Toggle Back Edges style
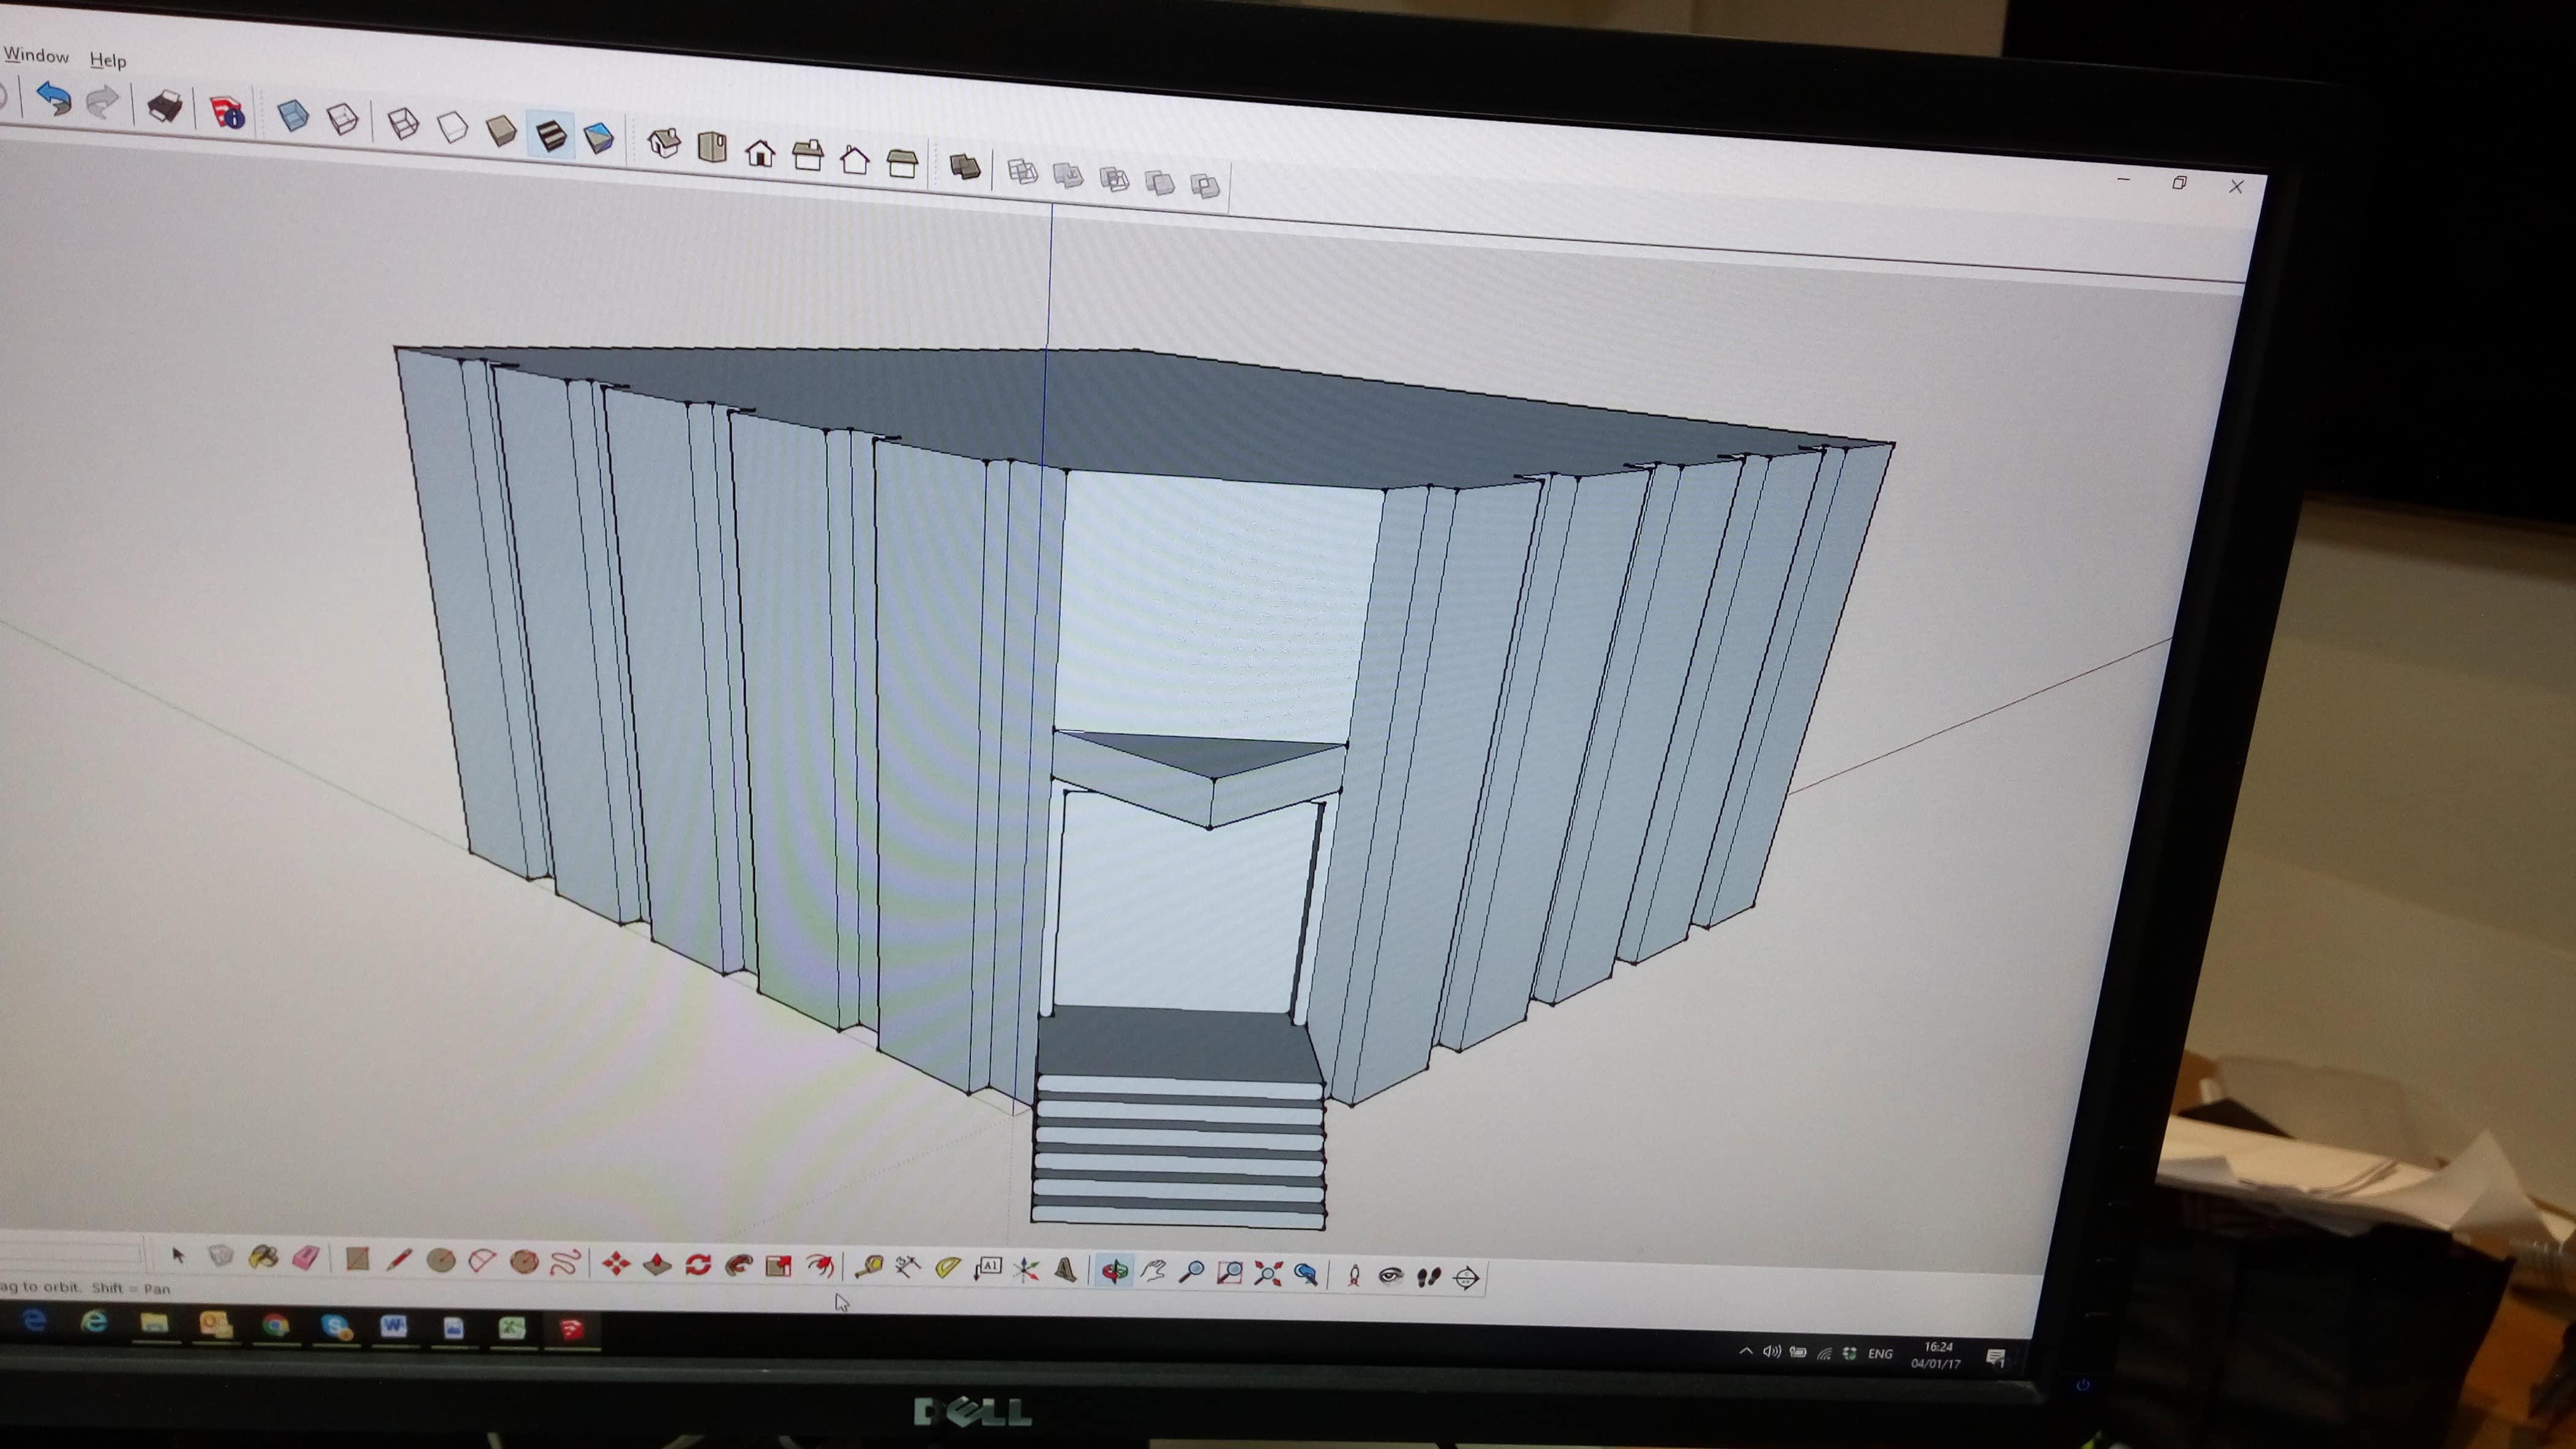The width and height of the screenshot is (2576, 1449). click(x=342, y=119)
